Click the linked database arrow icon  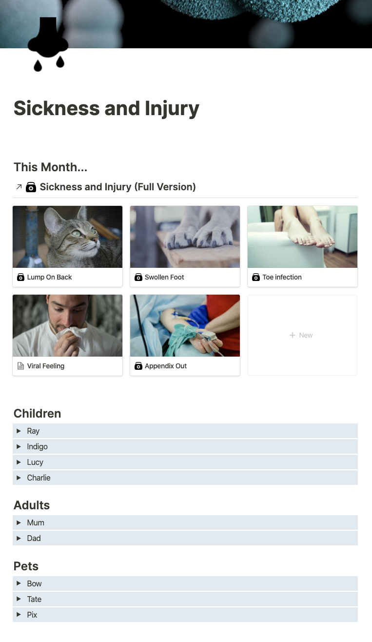pos(19,187)
